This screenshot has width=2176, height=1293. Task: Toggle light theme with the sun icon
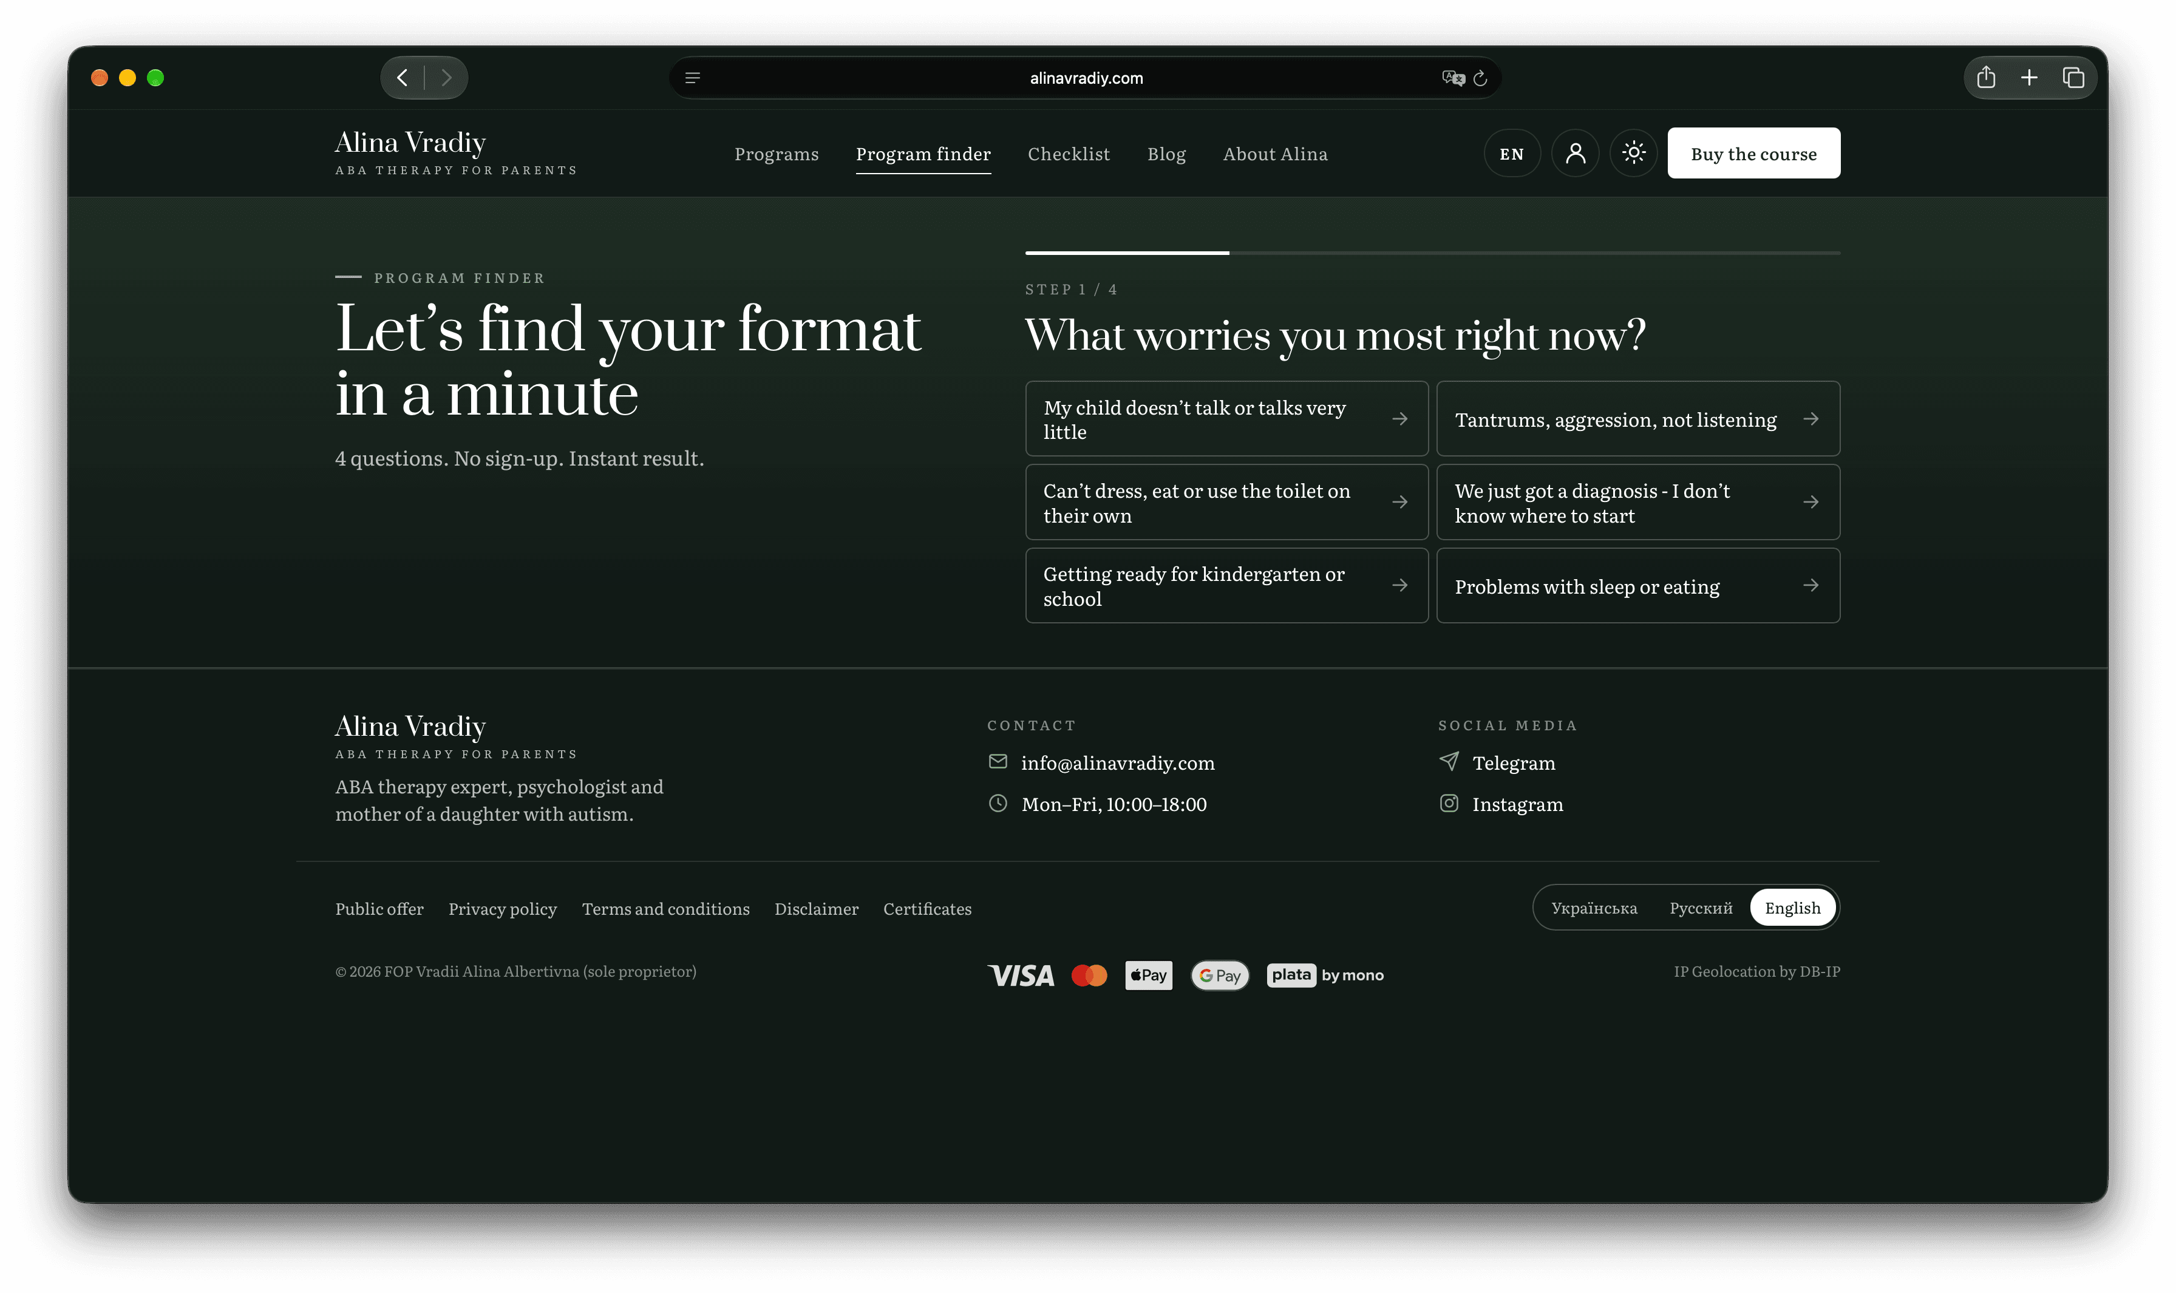pyautogui.click(x=1633, y=154)
